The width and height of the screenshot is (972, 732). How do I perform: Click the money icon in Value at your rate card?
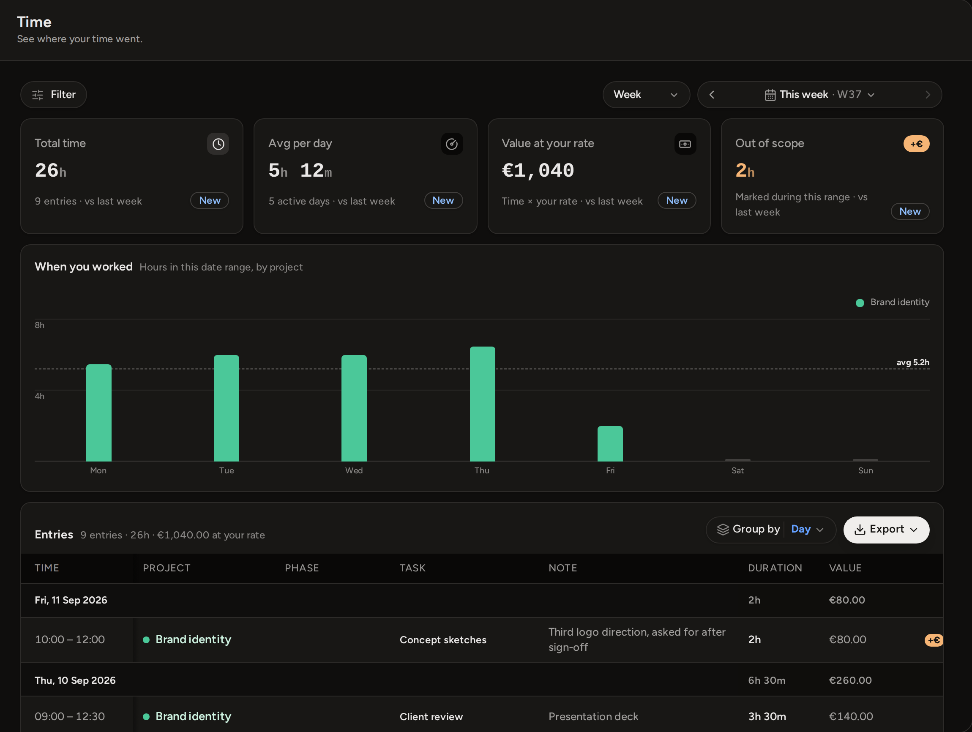[x=685, y=144]
